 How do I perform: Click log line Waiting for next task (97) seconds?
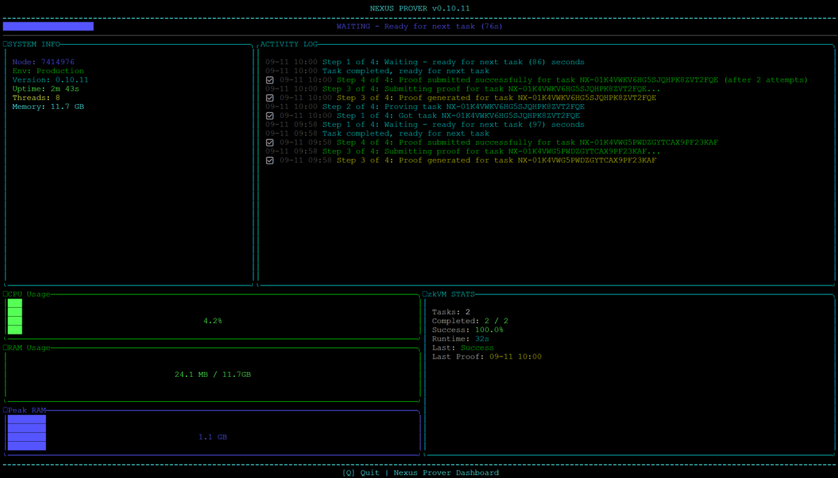pyautogui.click(x=425, y=125)
